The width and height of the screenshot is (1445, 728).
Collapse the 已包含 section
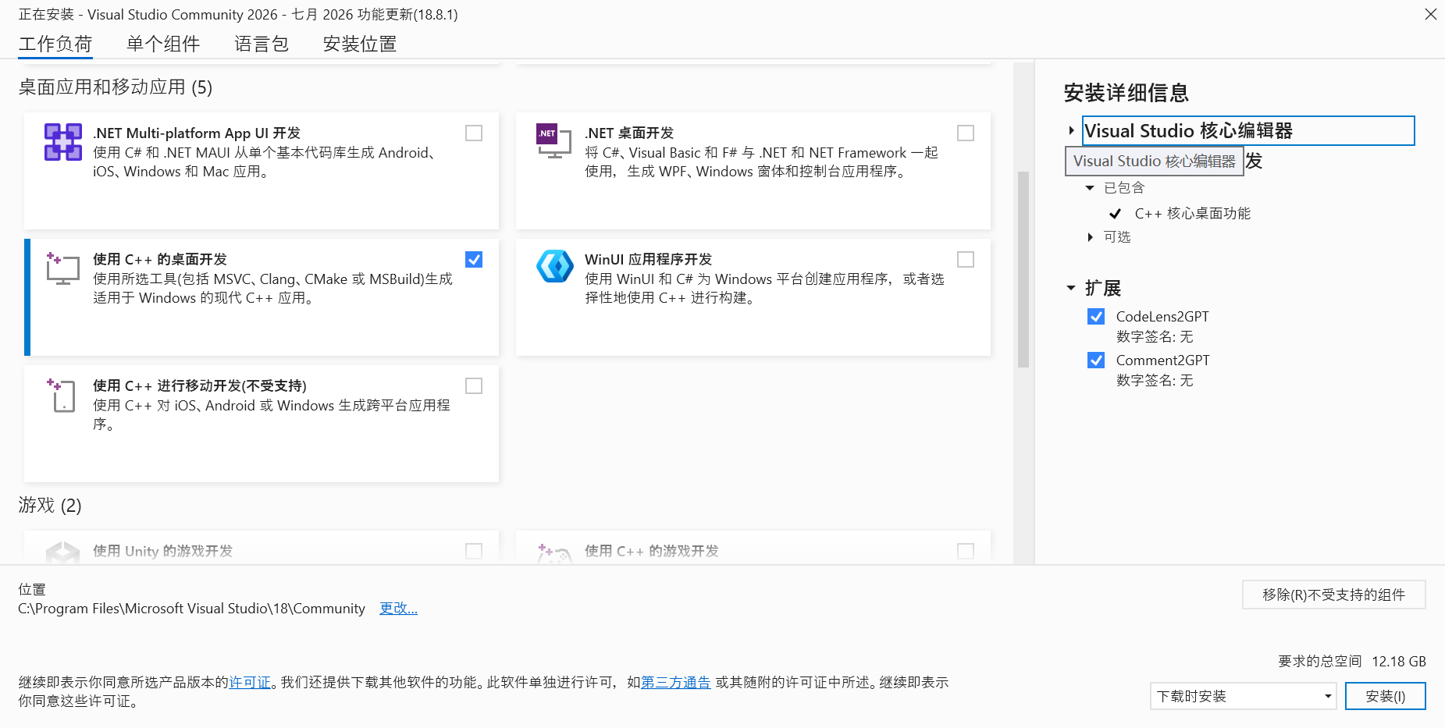coord(1090,188)
